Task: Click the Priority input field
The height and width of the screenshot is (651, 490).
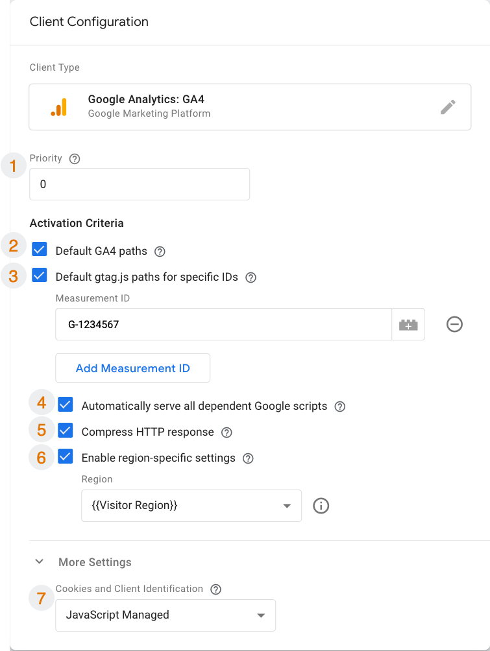Action: [x=140, y=184]
